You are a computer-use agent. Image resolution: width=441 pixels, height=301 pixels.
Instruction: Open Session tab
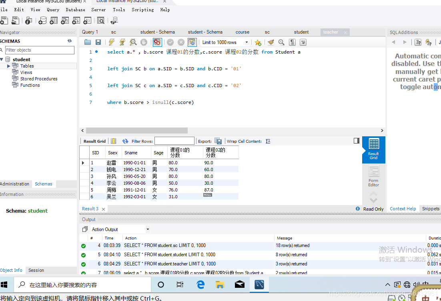pyautogui.click(x=36, y=270)
